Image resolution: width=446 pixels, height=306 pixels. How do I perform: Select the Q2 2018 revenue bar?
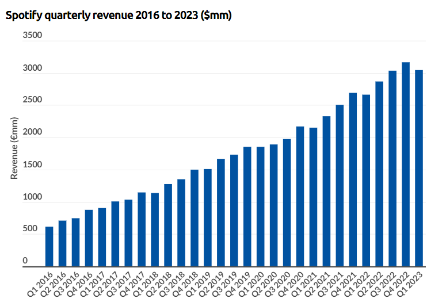[x=168, y=225]
